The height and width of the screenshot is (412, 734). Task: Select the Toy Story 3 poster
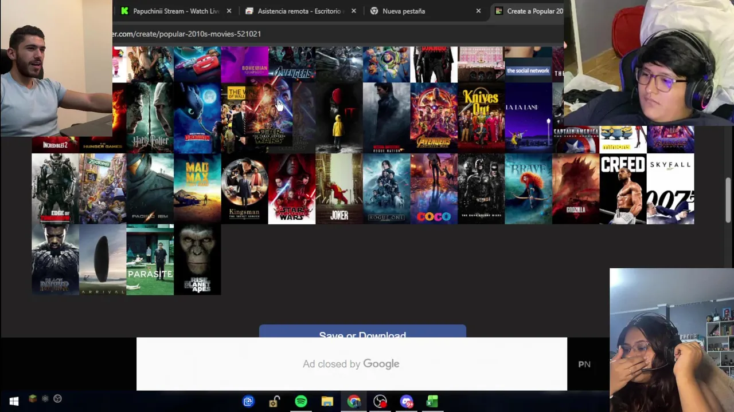386,65
